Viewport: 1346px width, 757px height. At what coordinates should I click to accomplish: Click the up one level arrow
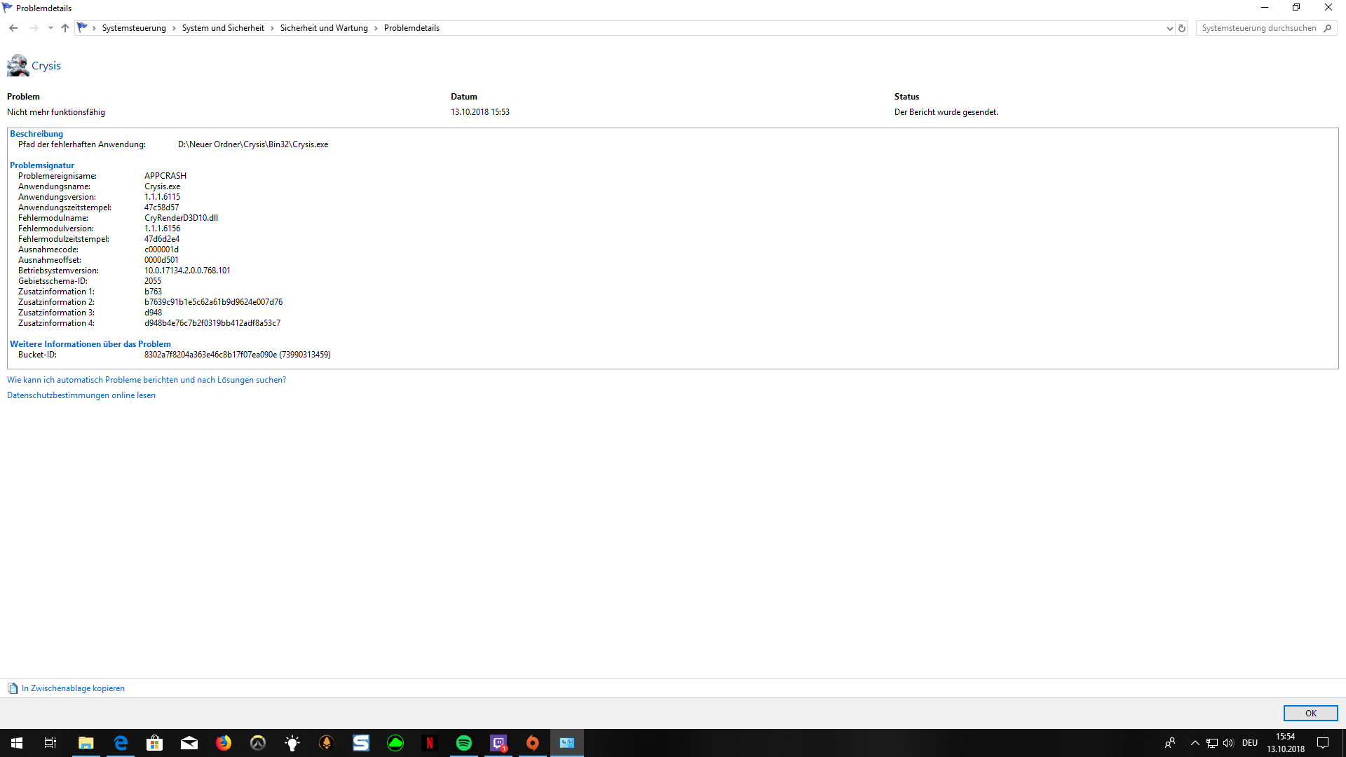(x=65, y=28)
